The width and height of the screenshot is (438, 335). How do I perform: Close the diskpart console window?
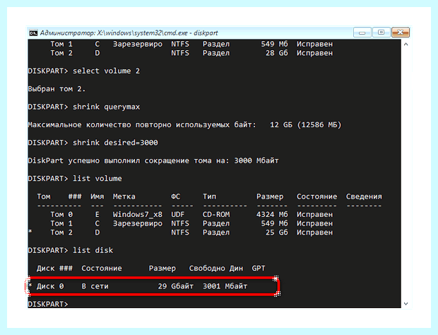pos(401,33)
